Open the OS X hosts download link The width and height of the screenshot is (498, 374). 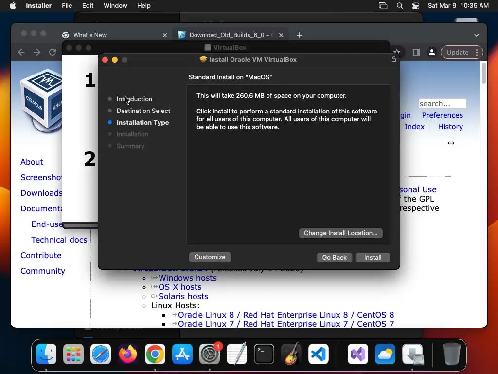[180, 287]
